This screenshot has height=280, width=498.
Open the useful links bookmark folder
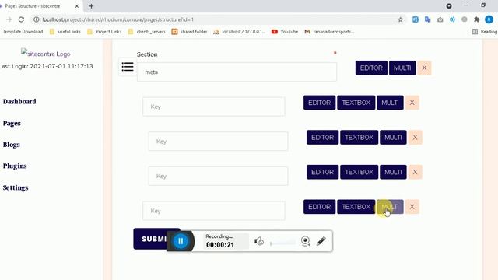click(65, 32)
